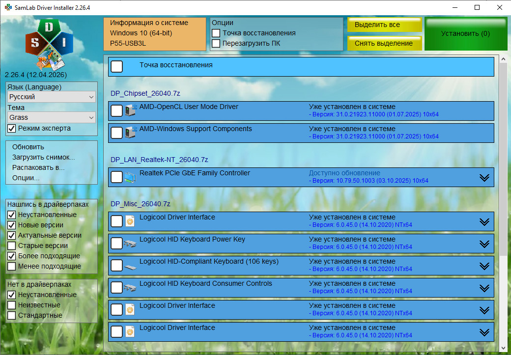The height and width of the screenshot is (355, 511).
Task: Open the Тема dropdown showing Grass
Action: tap(52, 118)
